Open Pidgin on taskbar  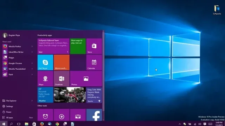tap(65, 124)
